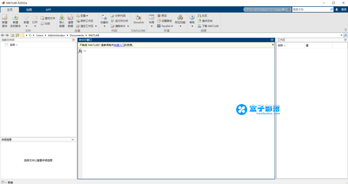This screenshot has height=184, width=348.
Task: Click the quick access save icon
Action: tap(247, 10)
